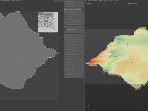148x111 pixels.
Task: Click the Fit Canvas to UV icon
Action: pyautogui.click(x=65, y=32)
